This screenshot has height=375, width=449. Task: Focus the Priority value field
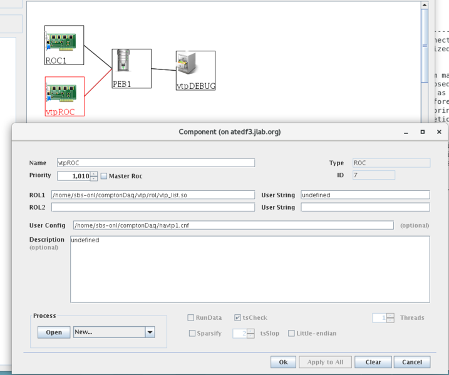(74, 176)
